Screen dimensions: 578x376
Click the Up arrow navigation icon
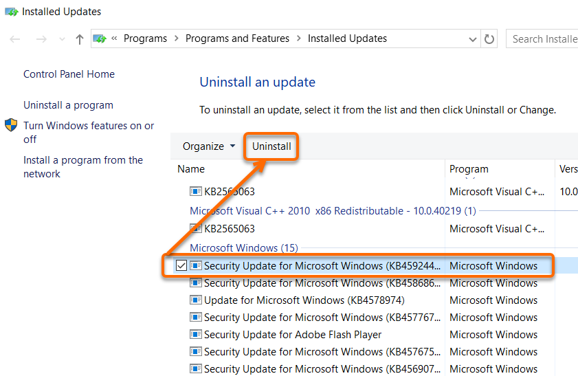tap(80, 39)
